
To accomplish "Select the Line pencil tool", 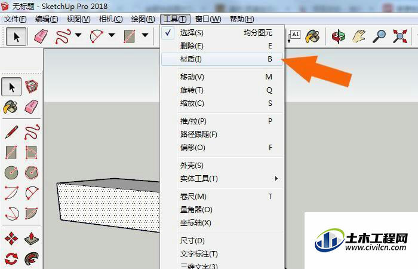I will coord(11,132).
